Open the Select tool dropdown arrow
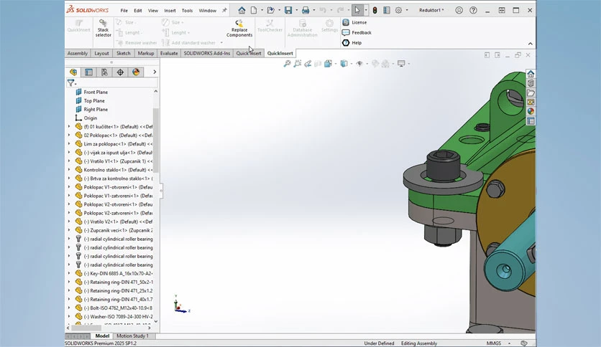Screen dimensions: 601x347 click(366, 10)
